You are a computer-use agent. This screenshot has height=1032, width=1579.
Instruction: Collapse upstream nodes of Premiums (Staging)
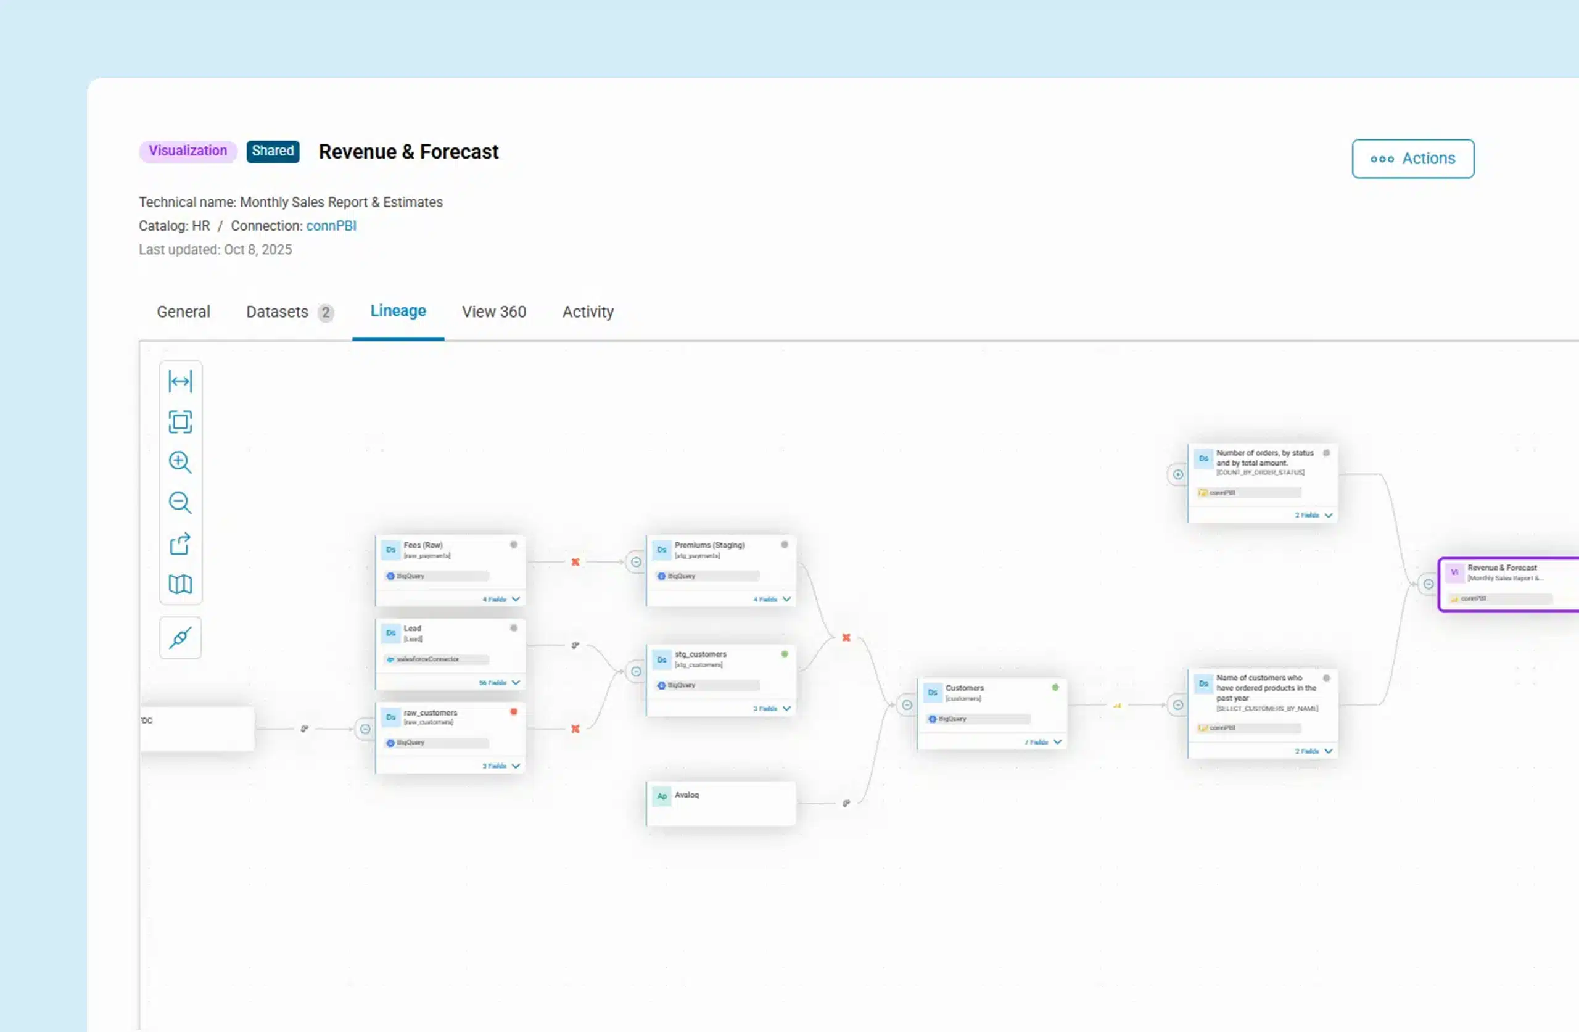(635, 561)
